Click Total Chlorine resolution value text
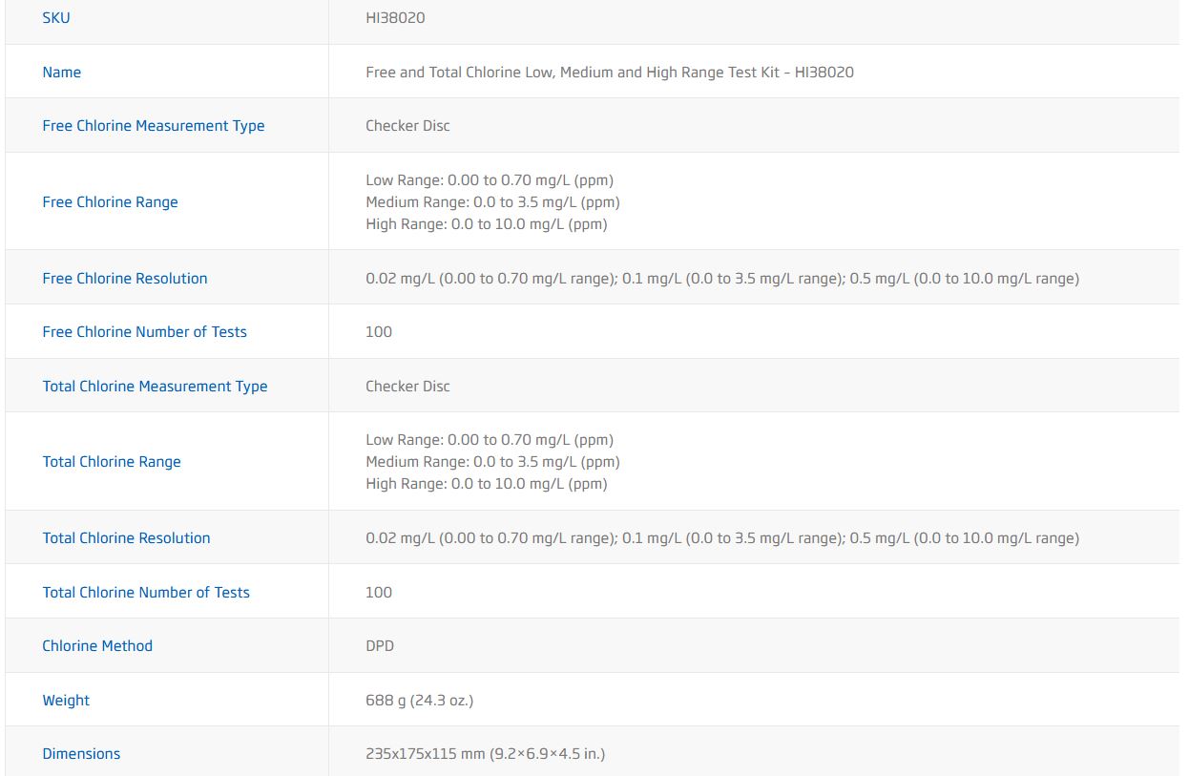The image size is (1189, 776). [722, 538]
